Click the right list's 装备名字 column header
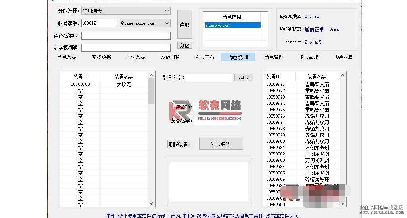 click(x=317, y=76)
